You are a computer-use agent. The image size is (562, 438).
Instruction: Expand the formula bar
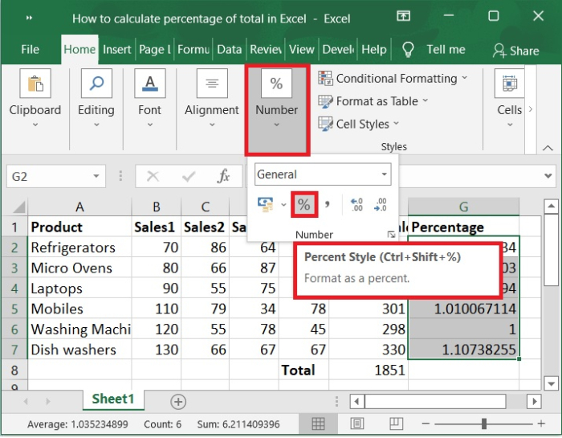(548, 176)
